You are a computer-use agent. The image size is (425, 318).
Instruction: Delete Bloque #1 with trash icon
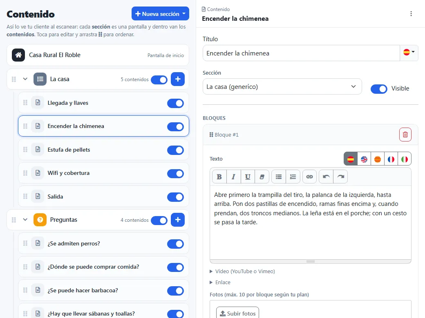[405, 135]
